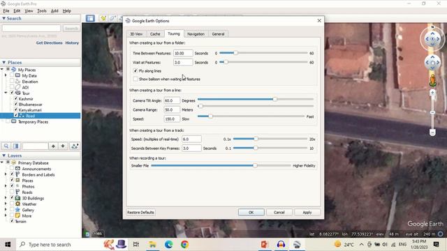This screenshot has height=251, width=447.
Task: Collapse the Layers panel
Action: click(x=3, y=155)
